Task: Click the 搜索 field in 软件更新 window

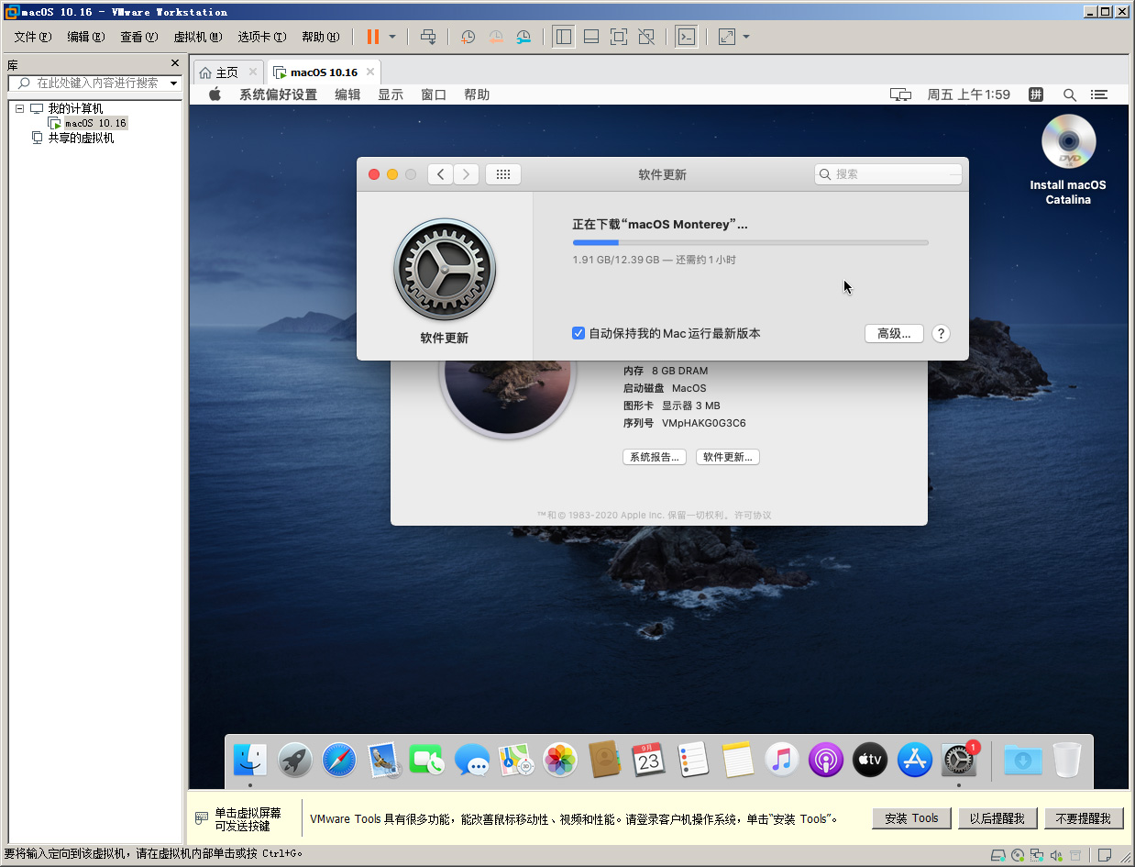Action: point(888,174)
